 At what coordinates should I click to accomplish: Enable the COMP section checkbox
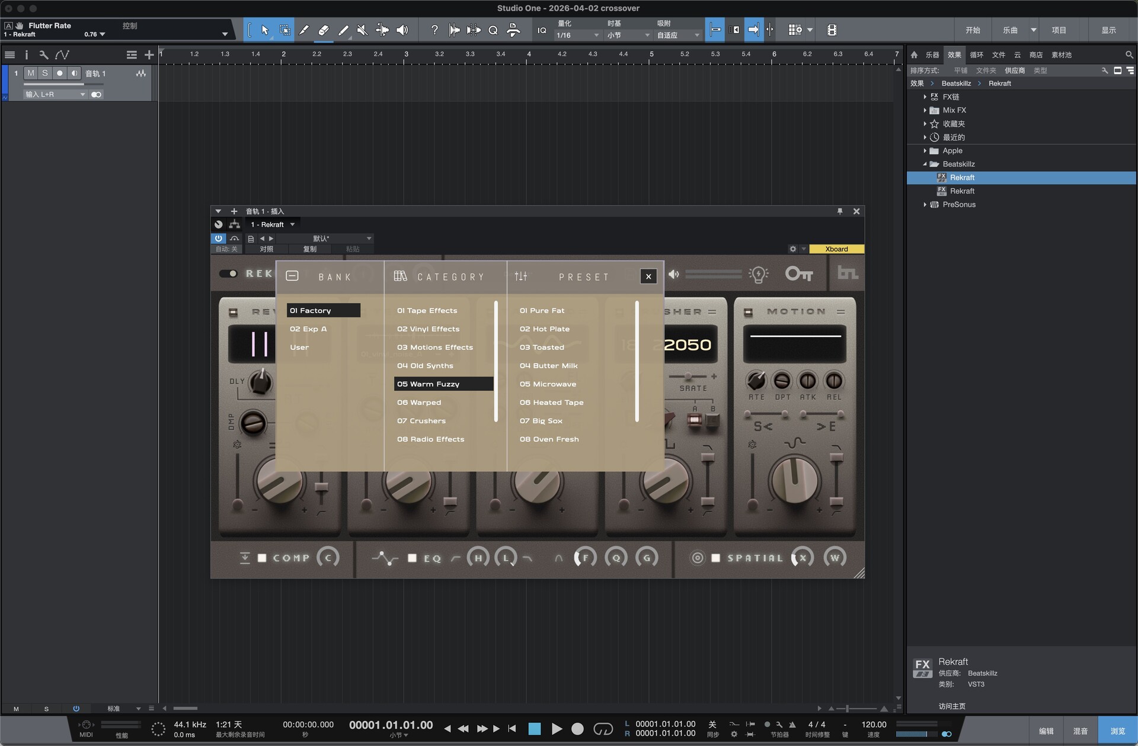coord(262,558)
